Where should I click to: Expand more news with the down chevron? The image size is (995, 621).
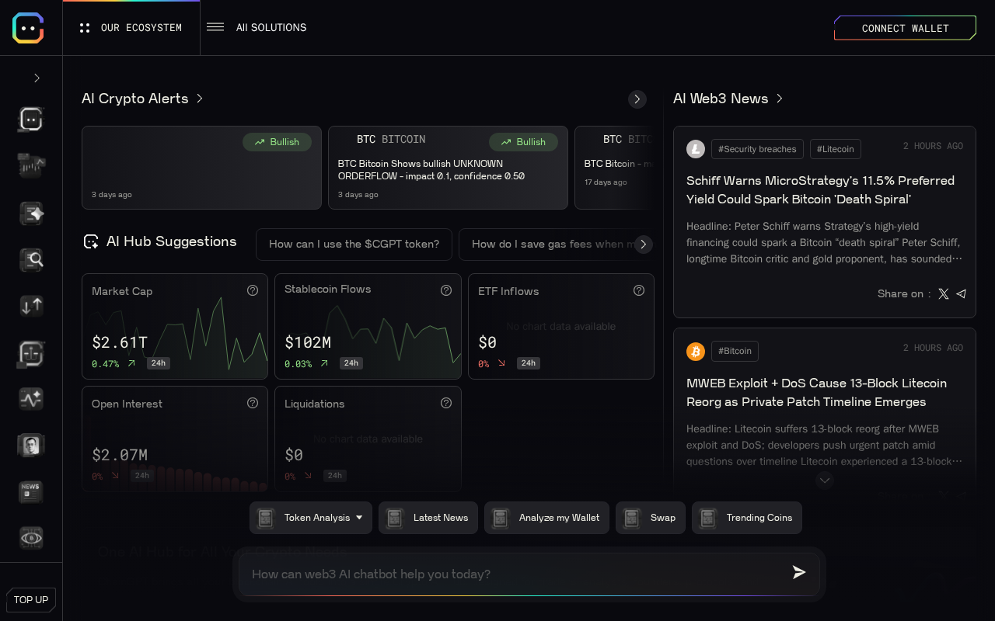[826, 480]
